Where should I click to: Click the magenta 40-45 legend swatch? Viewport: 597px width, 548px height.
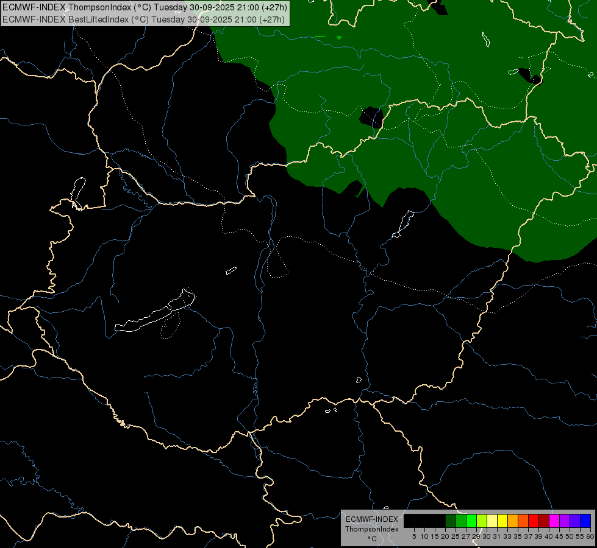point(554,521)
